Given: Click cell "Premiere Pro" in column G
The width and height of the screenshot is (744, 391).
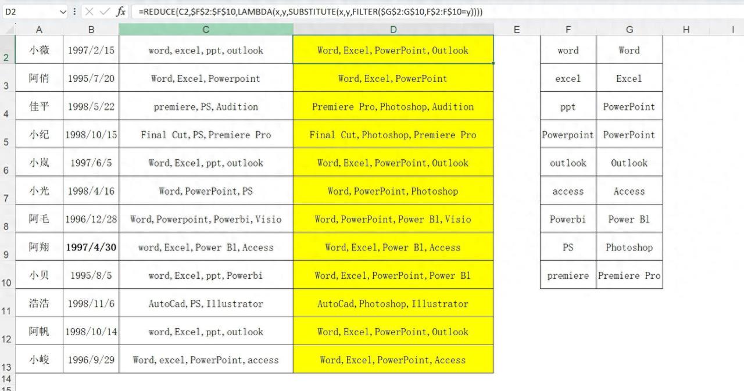Looking at the screenshot, I should tap(629, 275).
